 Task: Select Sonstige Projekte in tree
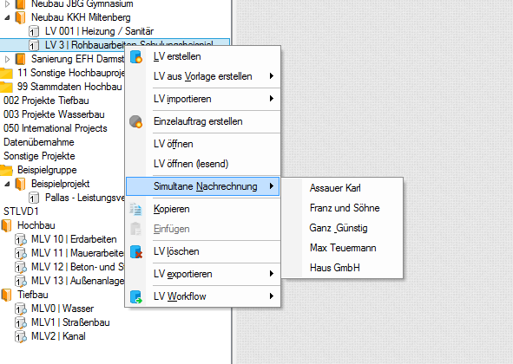pos(39,156)
